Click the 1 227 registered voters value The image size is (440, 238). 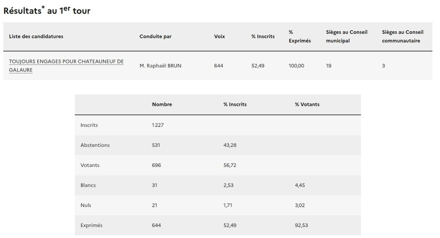[158, 125]
